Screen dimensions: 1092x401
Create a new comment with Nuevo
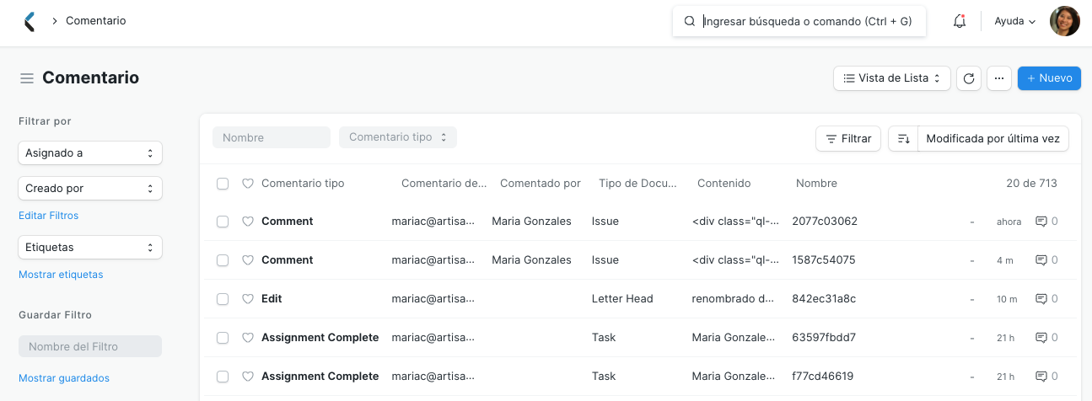1049,78
